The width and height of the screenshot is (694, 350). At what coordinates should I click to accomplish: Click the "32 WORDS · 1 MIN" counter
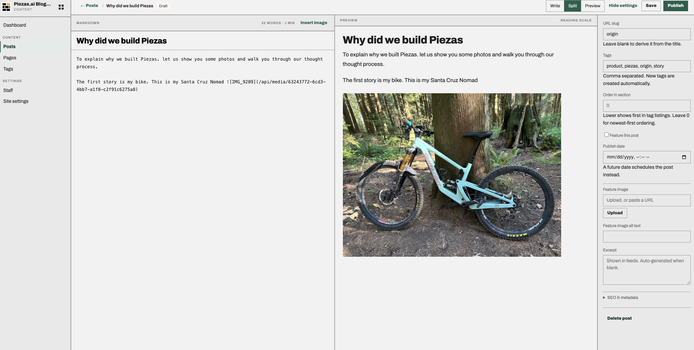278,23
